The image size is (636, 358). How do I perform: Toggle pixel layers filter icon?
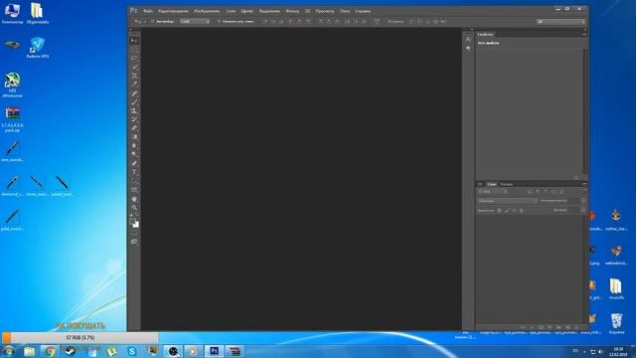(530, 192)
